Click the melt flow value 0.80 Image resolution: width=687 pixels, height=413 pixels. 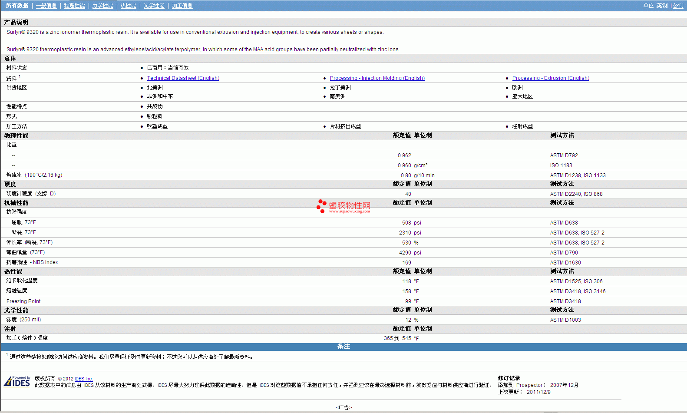coord(406,175)
